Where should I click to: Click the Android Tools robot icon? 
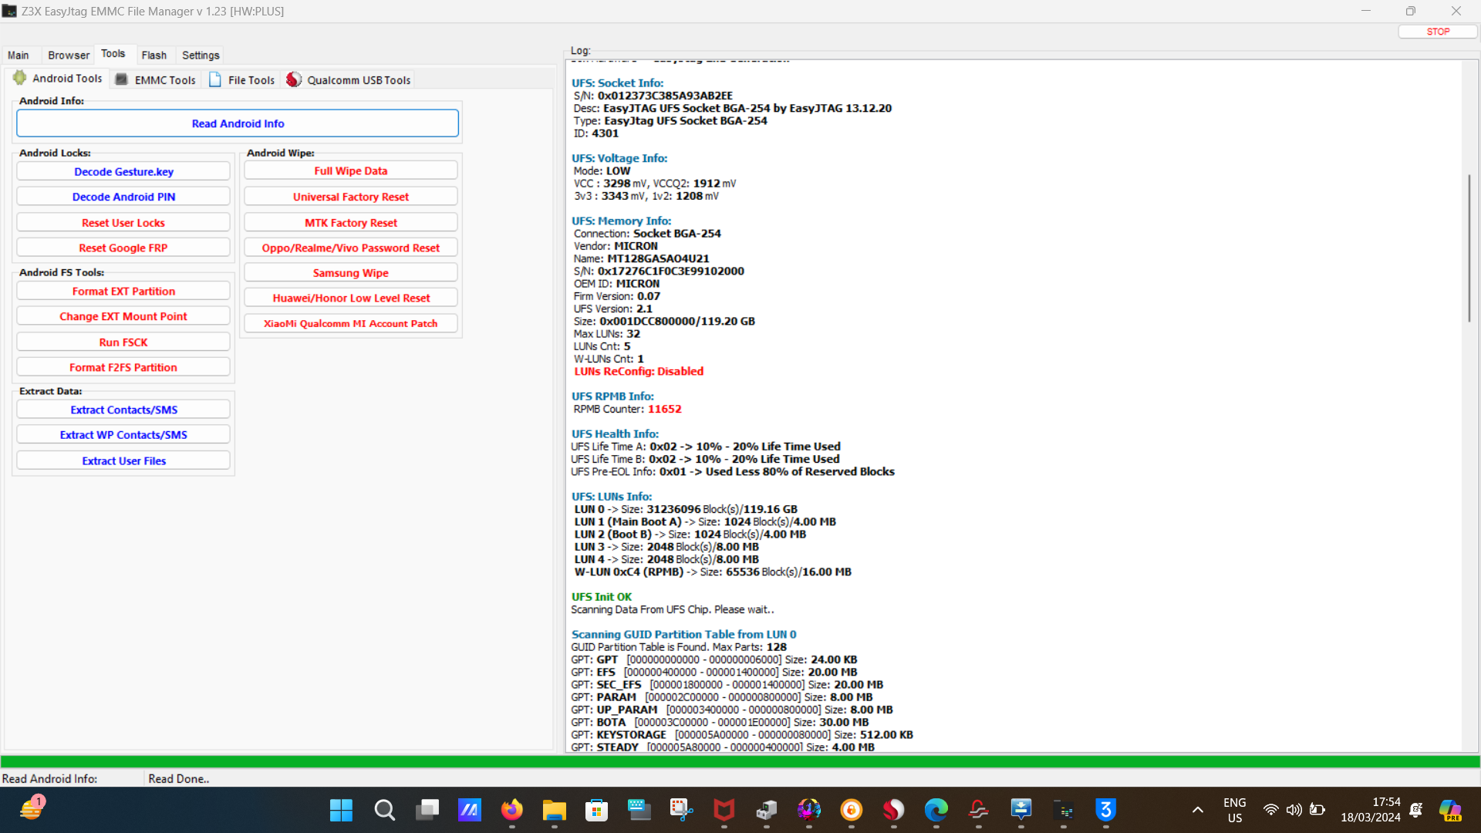click(x=20, y=79)
